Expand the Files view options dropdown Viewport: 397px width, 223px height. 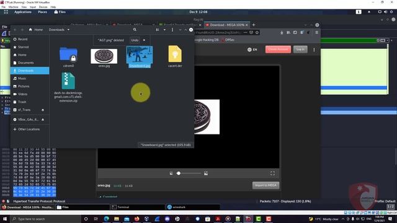164,30
